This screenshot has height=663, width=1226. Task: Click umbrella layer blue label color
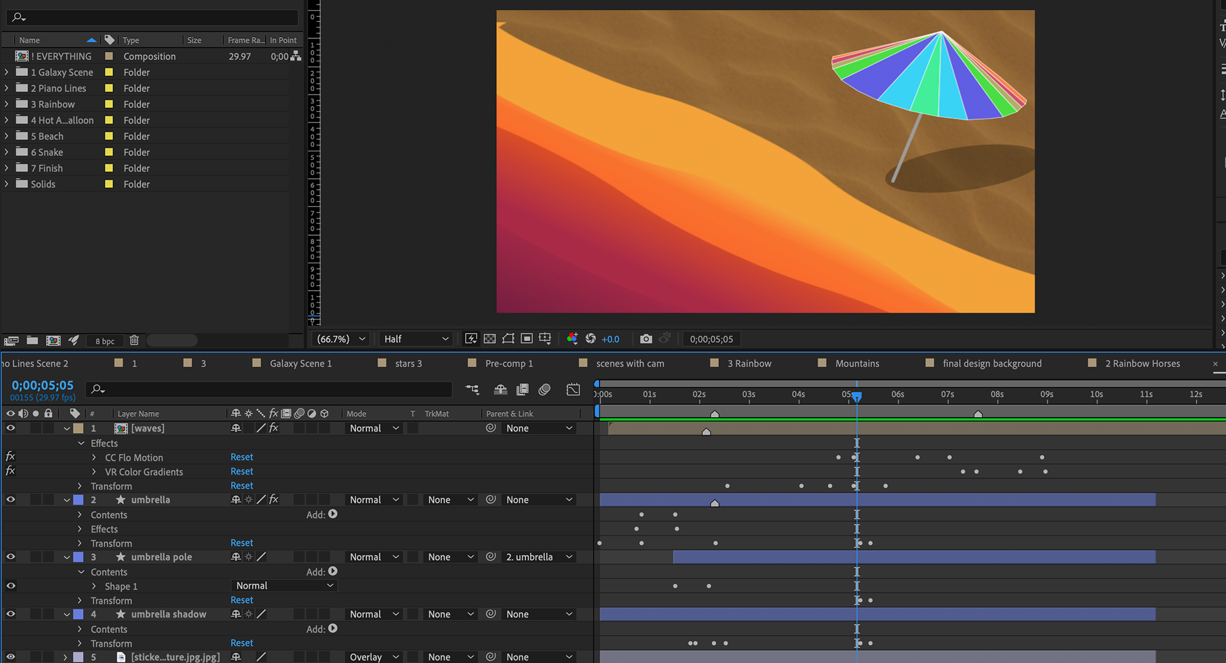click(x=79, y=499)
